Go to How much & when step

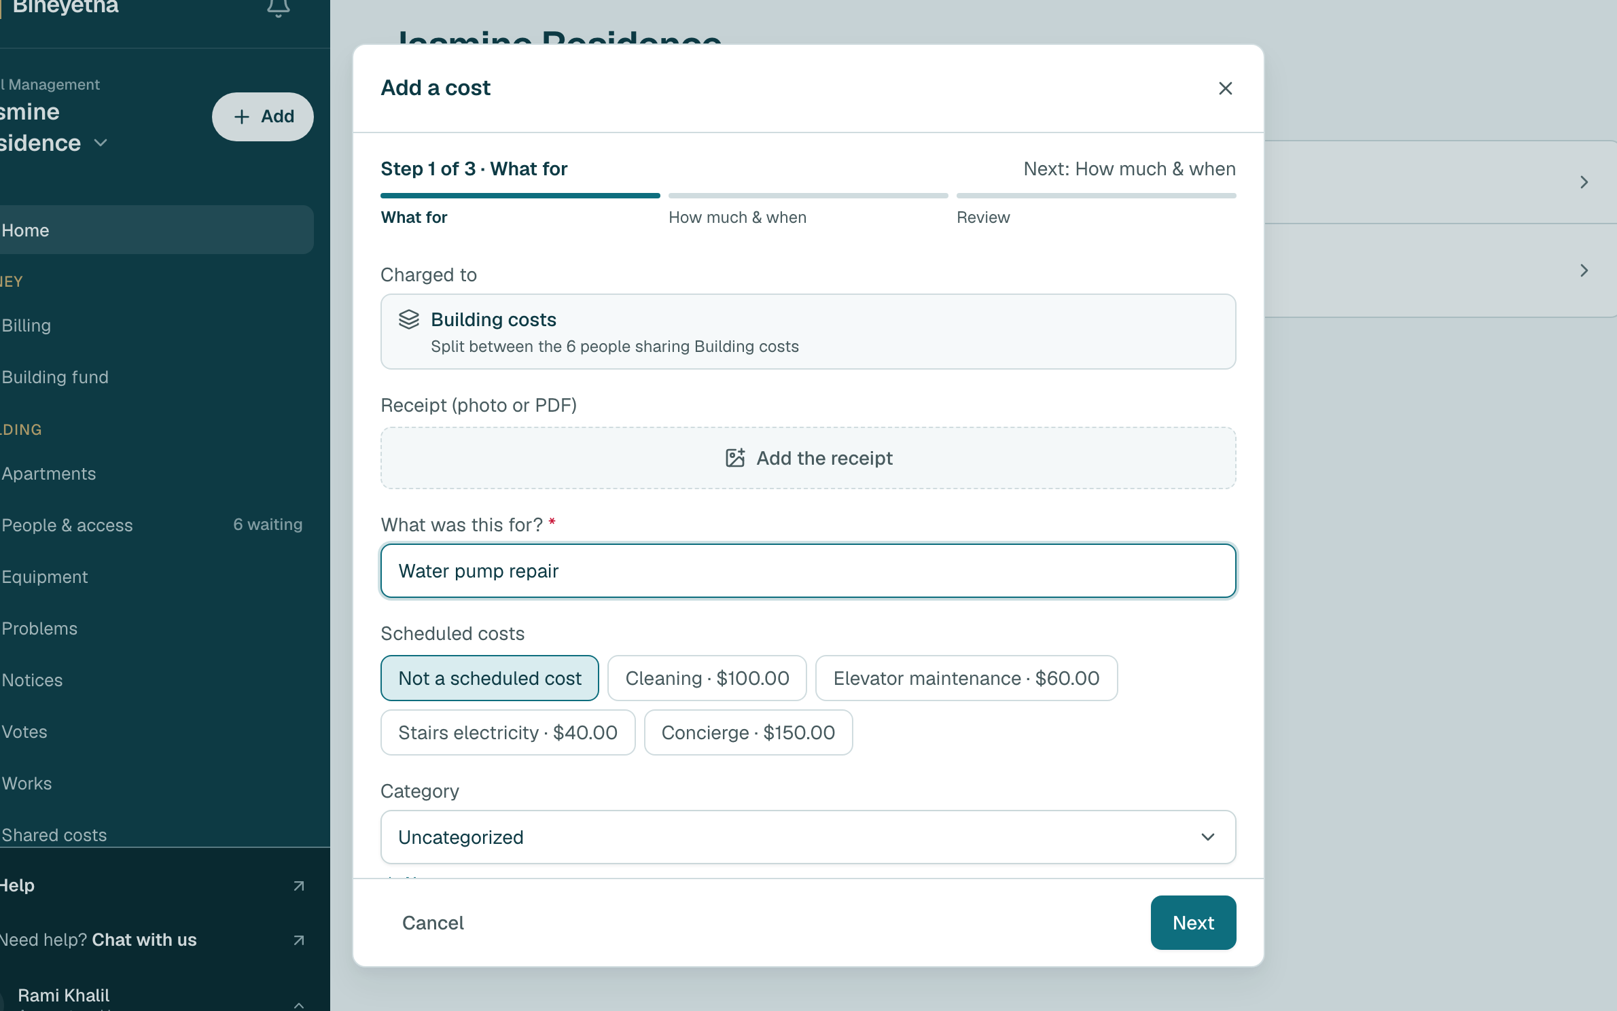click(737, 217)
